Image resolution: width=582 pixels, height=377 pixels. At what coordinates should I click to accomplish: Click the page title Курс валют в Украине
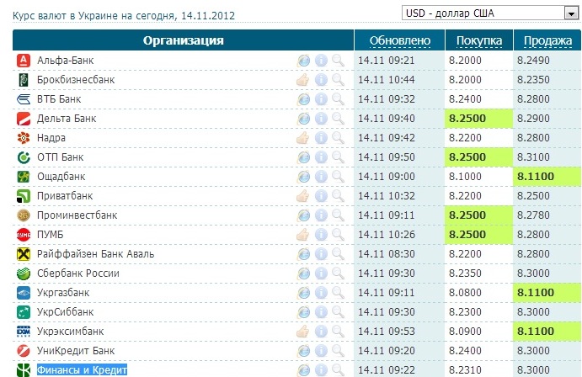[124, 16]
